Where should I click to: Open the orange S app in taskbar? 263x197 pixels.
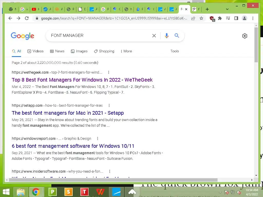pyautogui.click(x=68, y=192)
